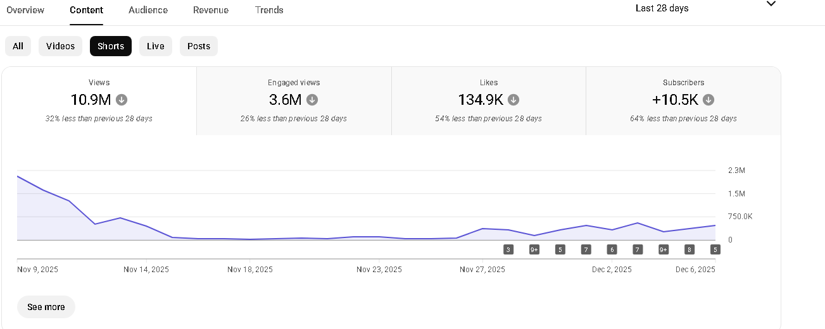Screen dimensions: 825x329
Task: Switch to the Live filter chip
Action: [x=156, y=46]
